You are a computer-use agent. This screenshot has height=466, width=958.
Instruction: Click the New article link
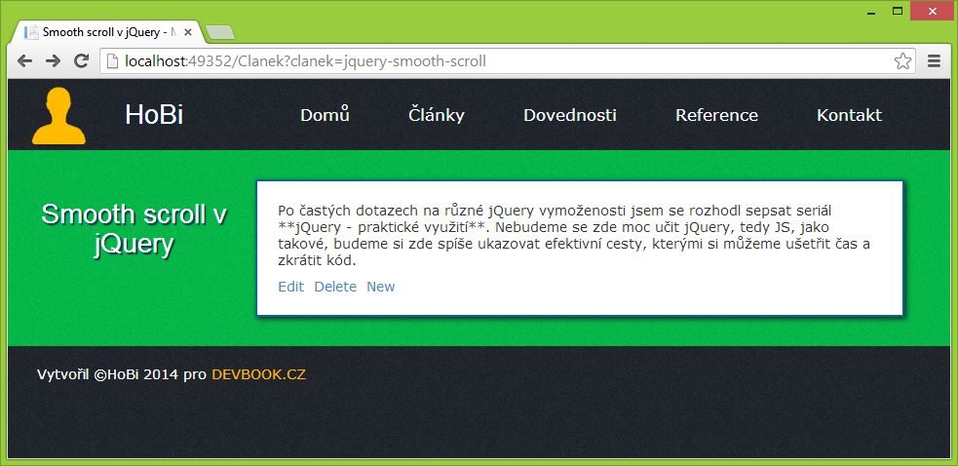click(x=381, y=287)
